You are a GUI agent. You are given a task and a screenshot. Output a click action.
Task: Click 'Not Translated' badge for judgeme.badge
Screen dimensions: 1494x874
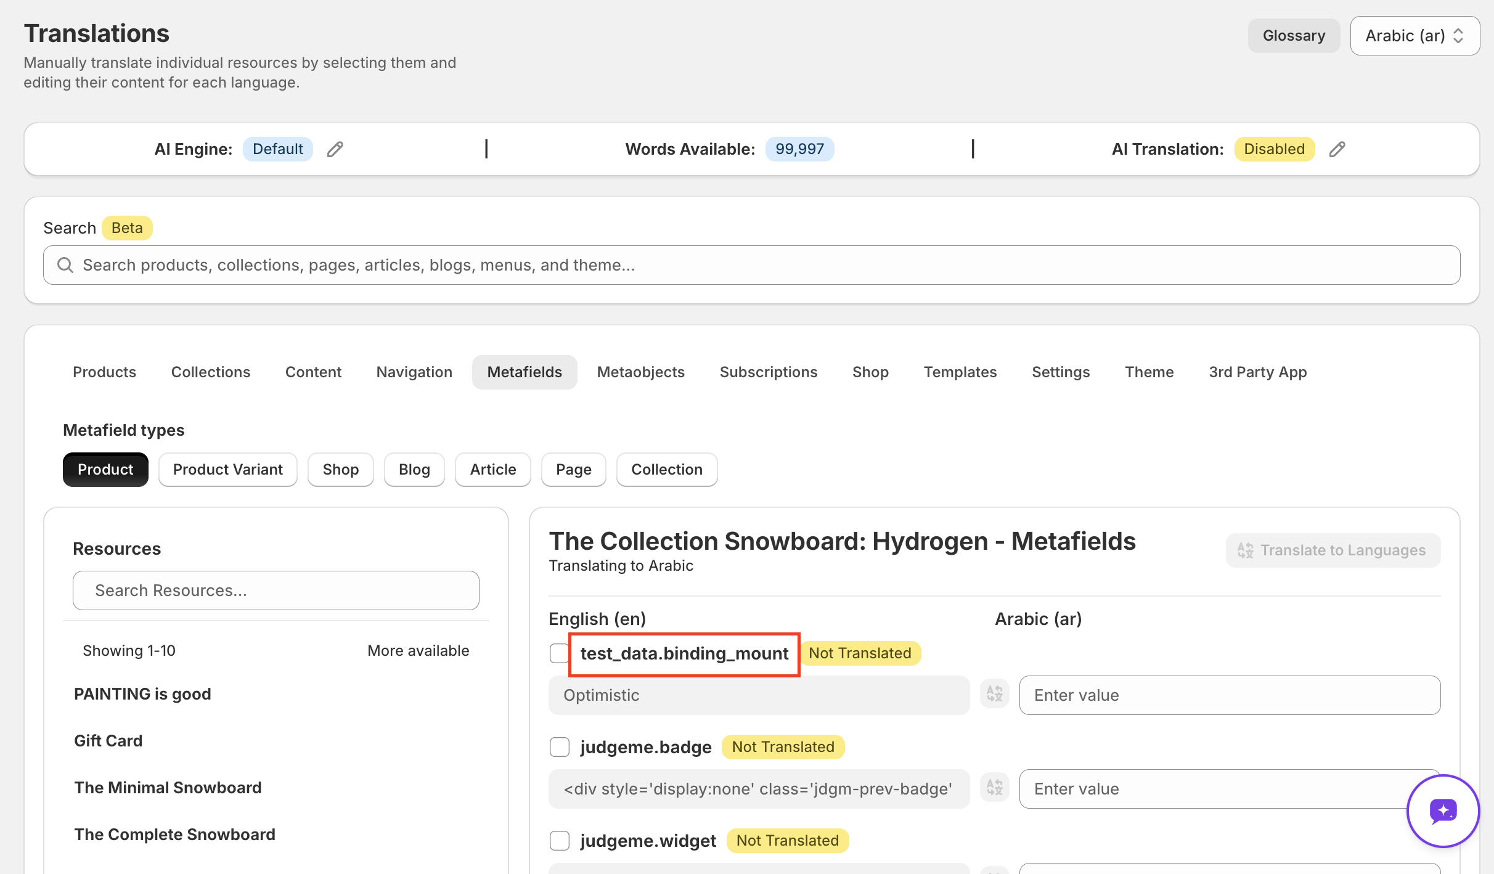pos(783,747)
